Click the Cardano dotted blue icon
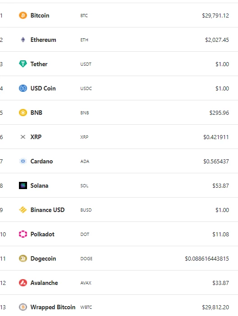Viewport: 238px width, 316px height. 23,161
